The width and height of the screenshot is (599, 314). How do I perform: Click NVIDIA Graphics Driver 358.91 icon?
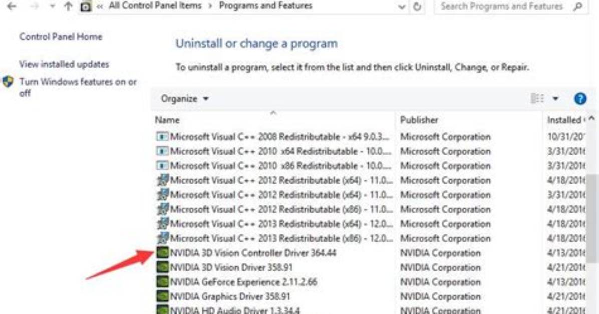(x=163, y=296)
